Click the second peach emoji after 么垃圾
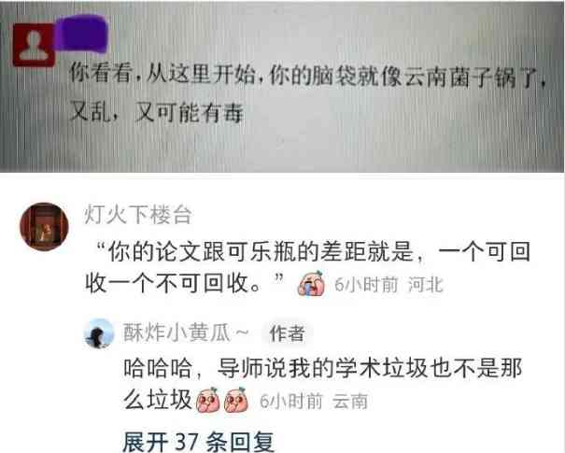Screen dimensions: 565x453 (x=236, y=400)
